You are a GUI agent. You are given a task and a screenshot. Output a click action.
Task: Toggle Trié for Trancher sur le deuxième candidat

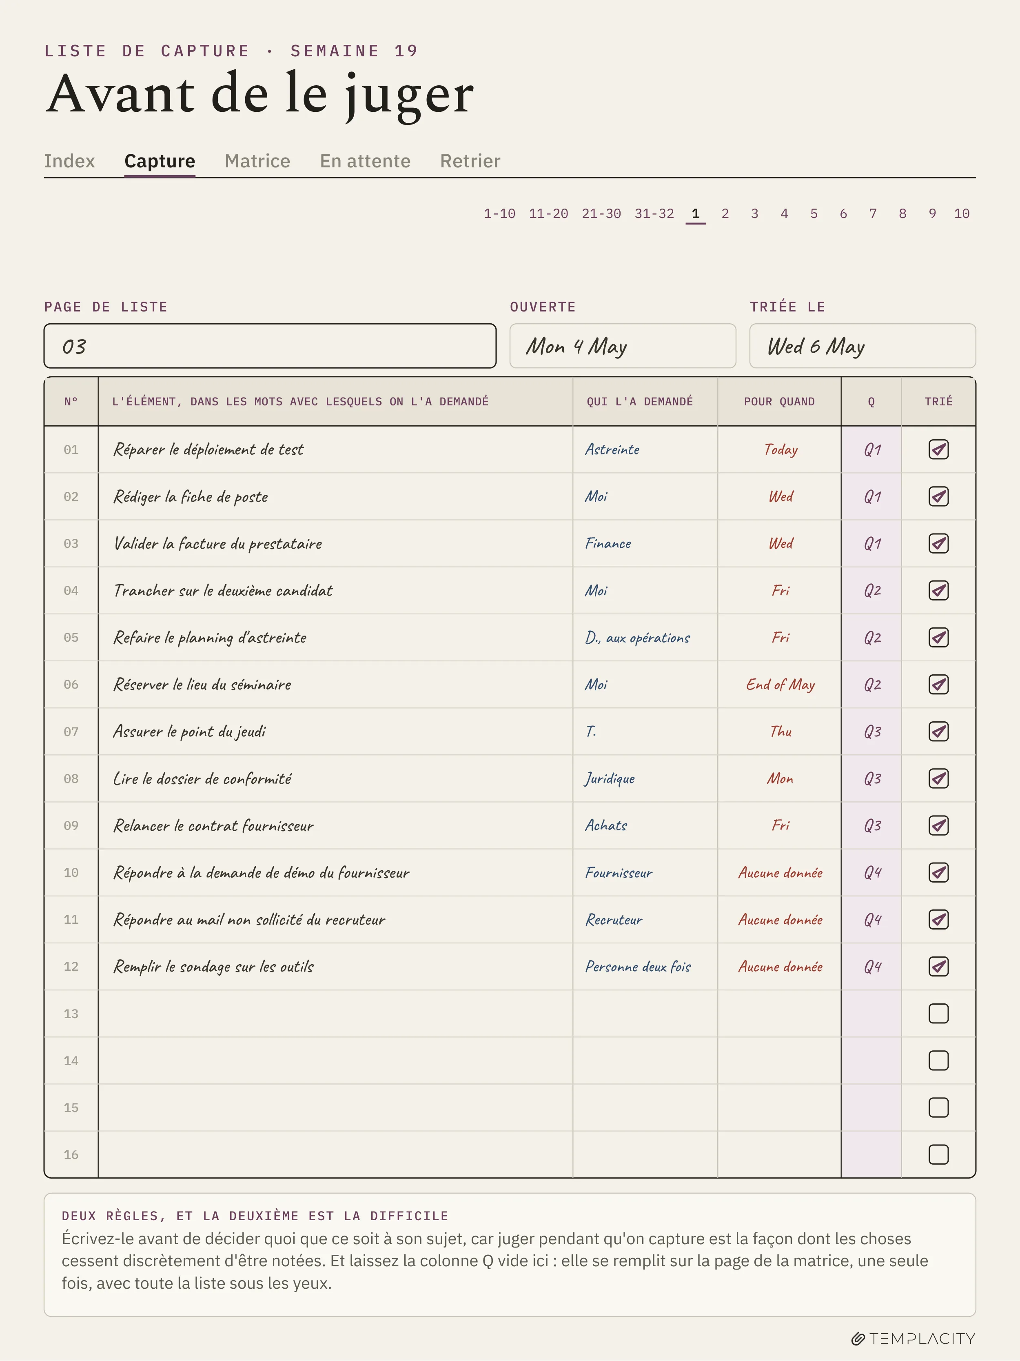[x=938, y=591]
